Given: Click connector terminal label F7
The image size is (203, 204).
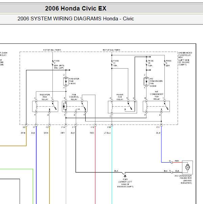Looking at the screenshot, I should tap(34, 127).
